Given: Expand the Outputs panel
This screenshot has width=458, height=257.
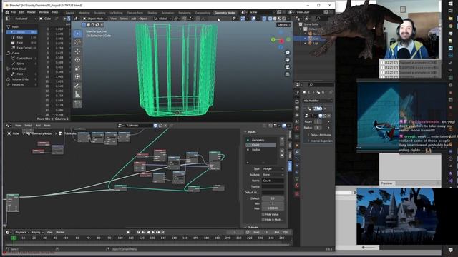Looking at the screenshot, I should click(253, 227).
